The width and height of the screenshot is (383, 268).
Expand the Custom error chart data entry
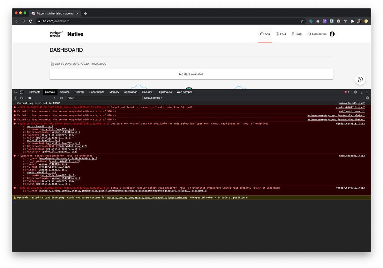pyautogui.click(x=18, y=124)
